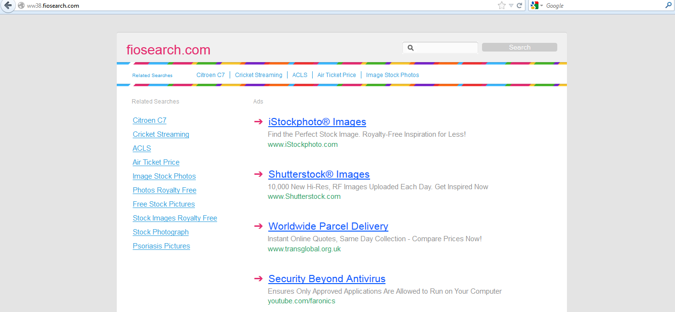Click the youtube.com/faronics green URL

click(x=301, y=301)
